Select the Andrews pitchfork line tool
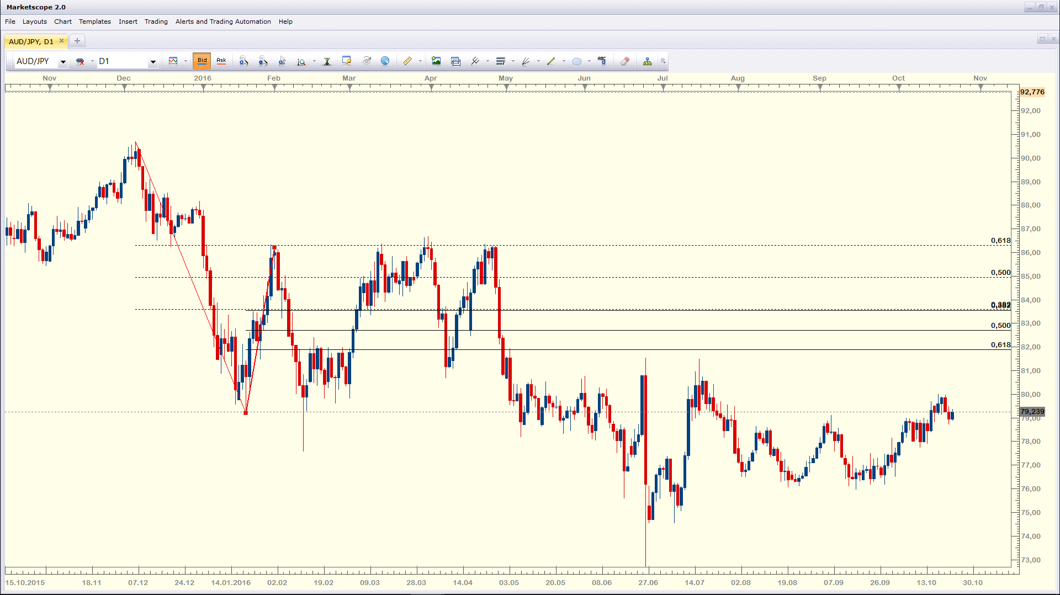 click(475, 61)
